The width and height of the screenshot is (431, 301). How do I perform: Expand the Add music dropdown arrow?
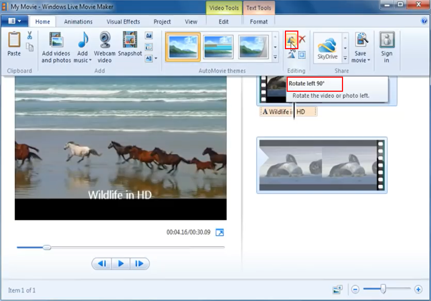[90, 61]
